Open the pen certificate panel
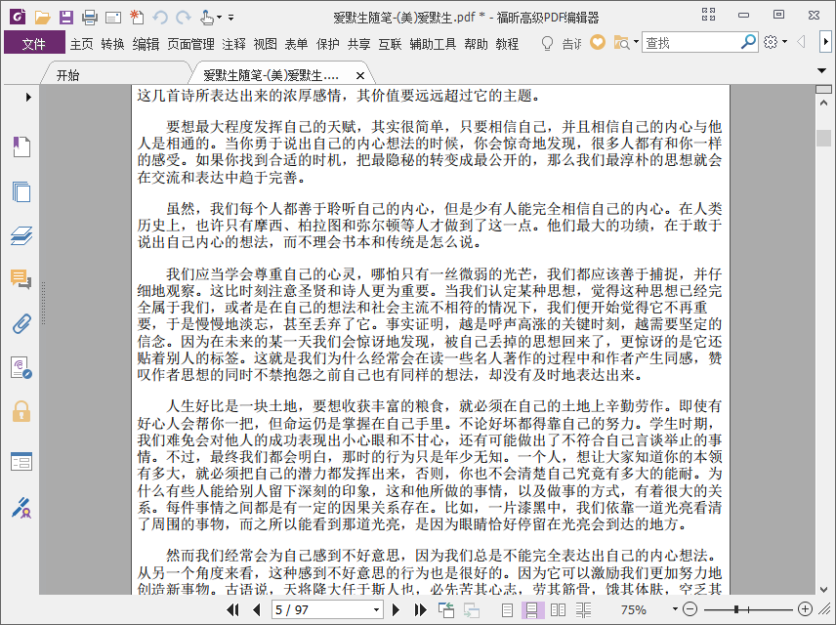Screen dimensions: 836x625 21,508
